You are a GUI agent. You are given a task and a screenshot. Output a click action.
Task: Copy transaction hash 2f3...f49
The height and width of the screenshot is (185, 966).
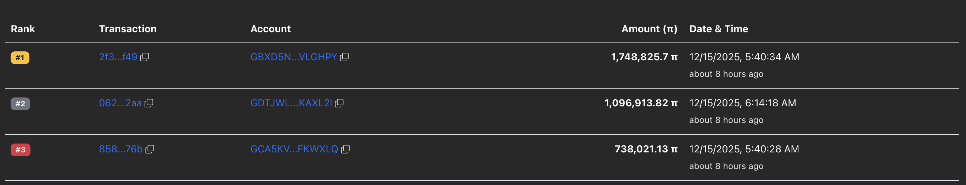pos(145,57)
